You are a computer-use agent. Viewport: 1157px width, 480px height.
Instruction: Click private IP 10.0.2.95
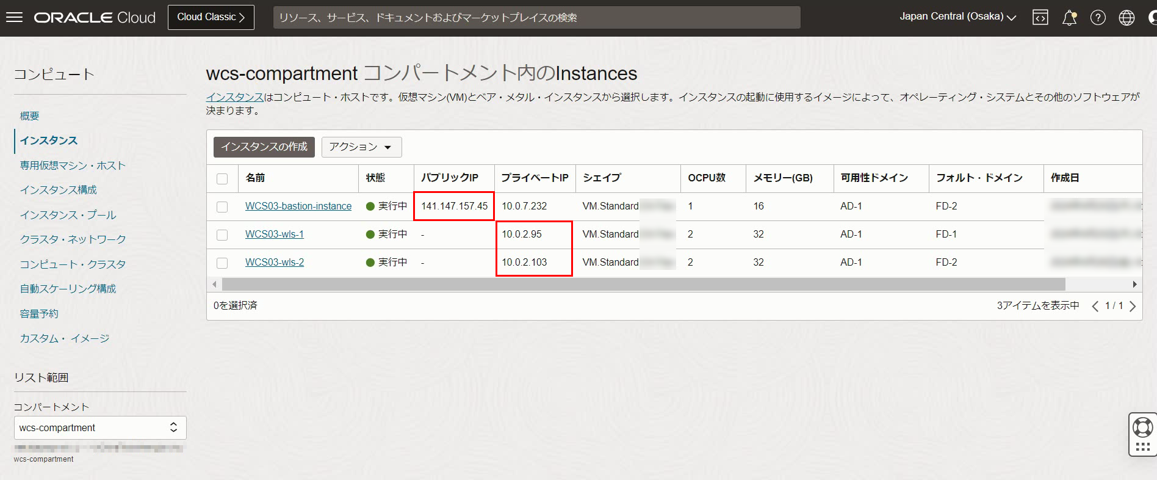[x=522, y=235]
